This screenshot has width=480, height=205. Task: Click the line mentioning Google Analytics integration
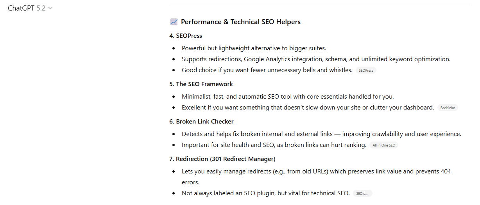point(316,59)
